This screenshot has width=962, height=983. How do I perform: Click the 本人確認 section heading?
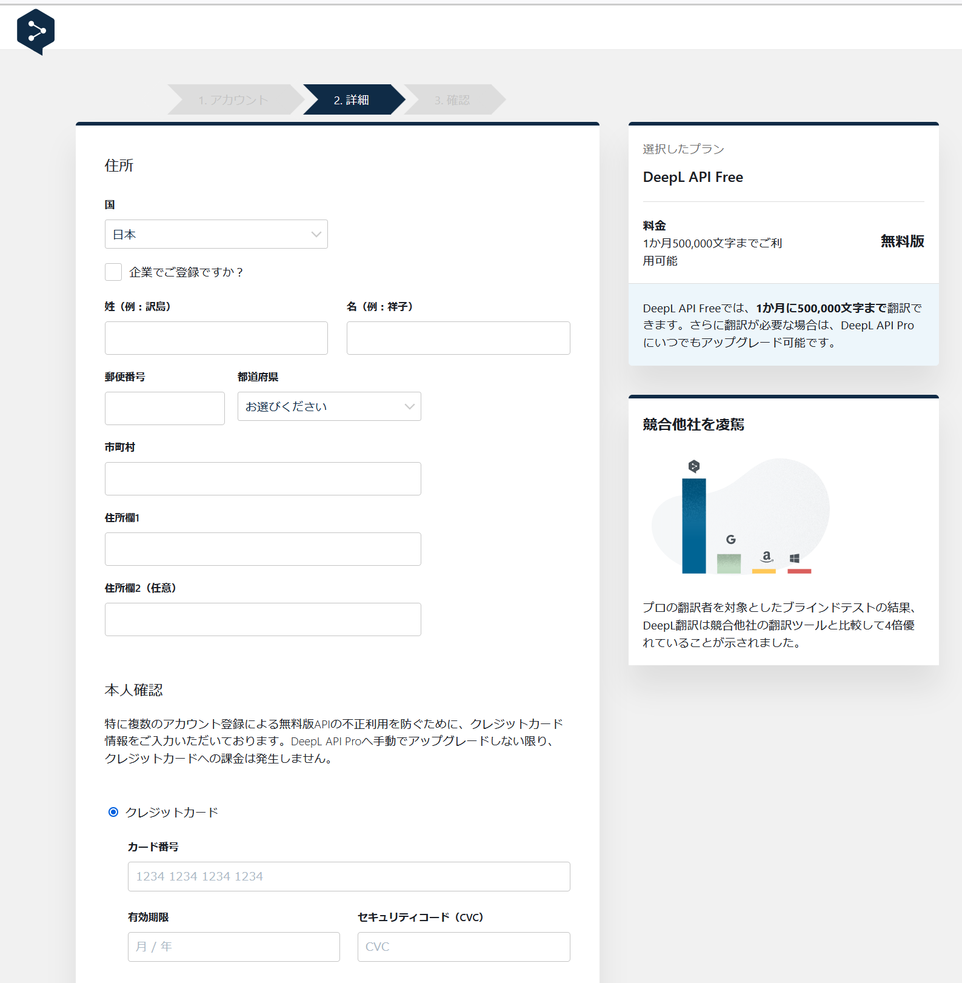pyautogui.click(x=134, y=689)
